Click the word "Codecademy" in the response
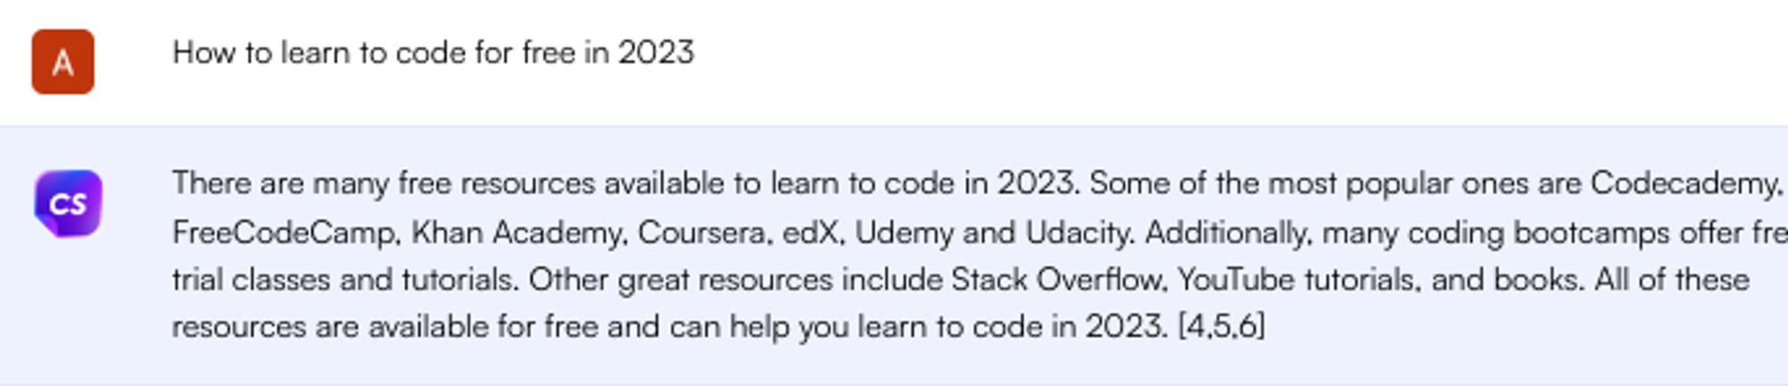1788x386 pixels. (x=1683, y=183)
